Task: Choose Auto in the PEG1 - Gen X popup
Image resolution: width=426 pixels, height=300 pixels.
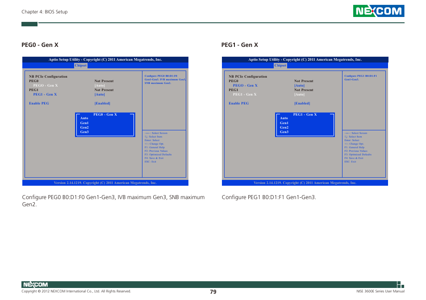Action: pyautogui.click(x=284, y=118)
